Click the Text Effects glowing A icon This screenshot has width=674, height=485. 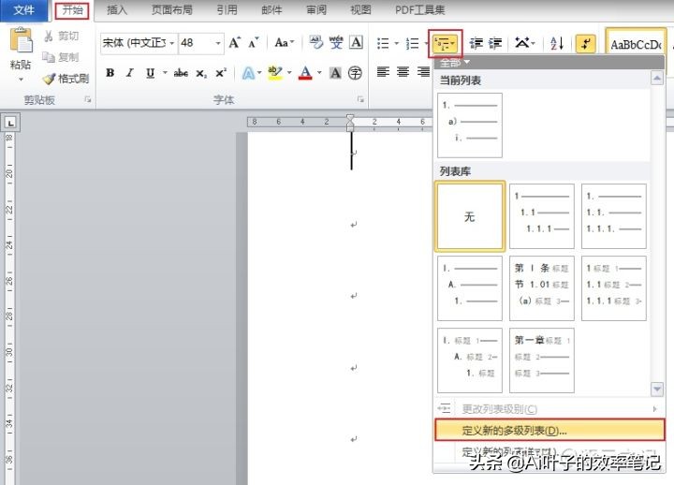248,73
